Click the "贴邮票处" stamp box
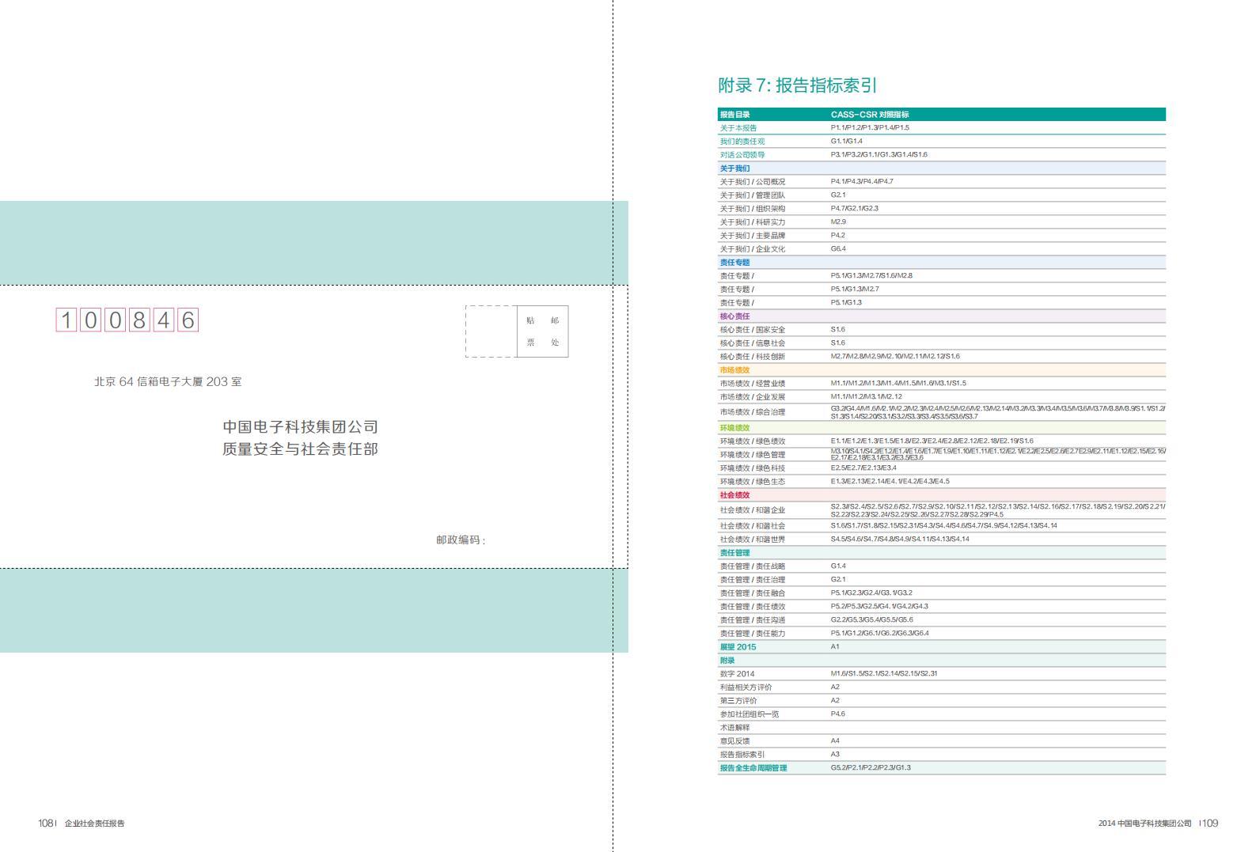Image resolution: width=1256 pixels, height=852 pixels. tap(542, 331)
